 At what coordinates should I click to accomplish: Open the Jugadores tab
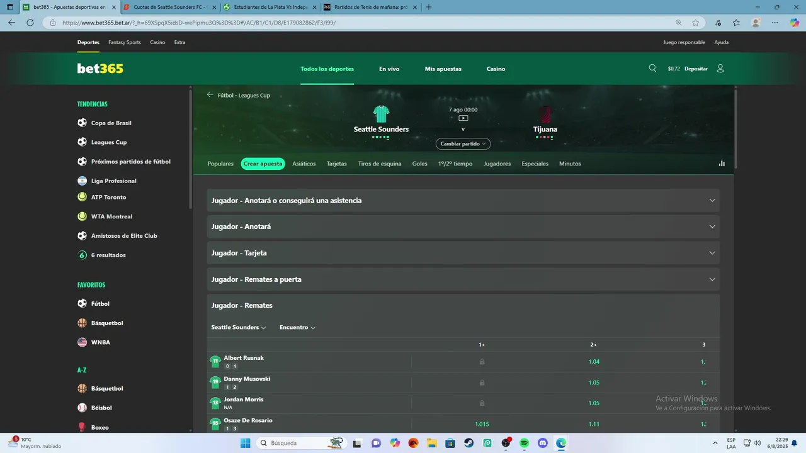tap(497, 164)
